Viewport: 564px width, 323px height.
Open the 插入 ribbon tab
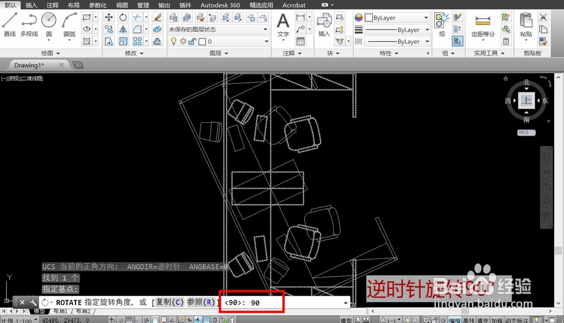pos(31,5)
